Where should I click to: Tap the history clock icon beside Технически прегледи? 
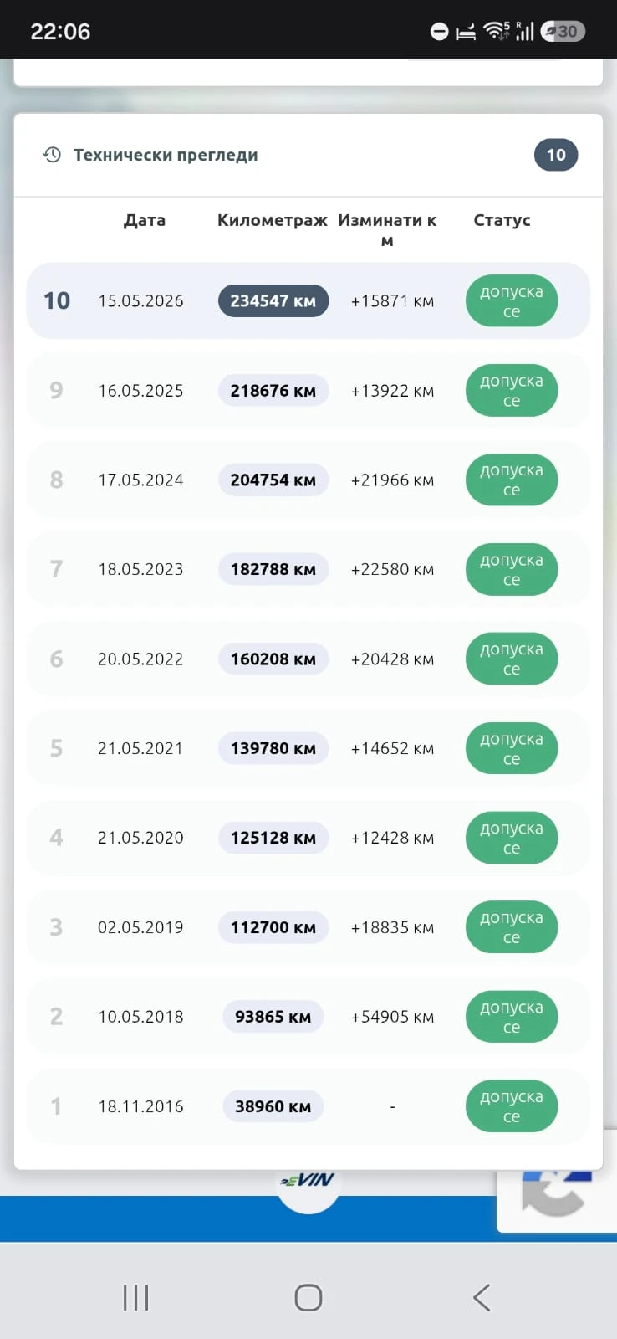click(52, 155)
